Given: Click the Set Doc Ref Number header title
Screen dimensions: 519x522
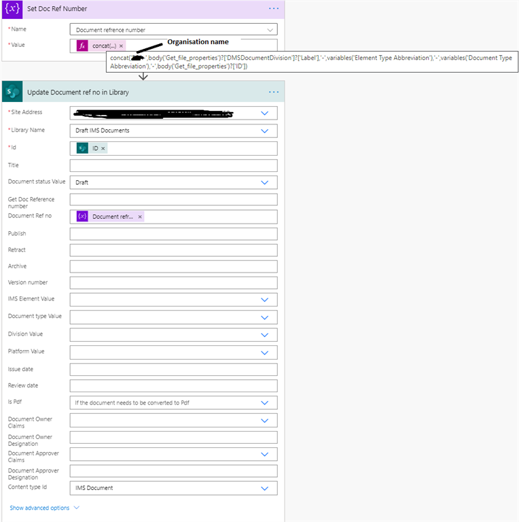Looking at the screenshot, I should coord(57,9).
